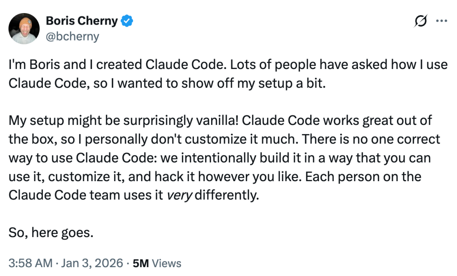Click the 'So, here goes.' line

click(x=51, y=232)
